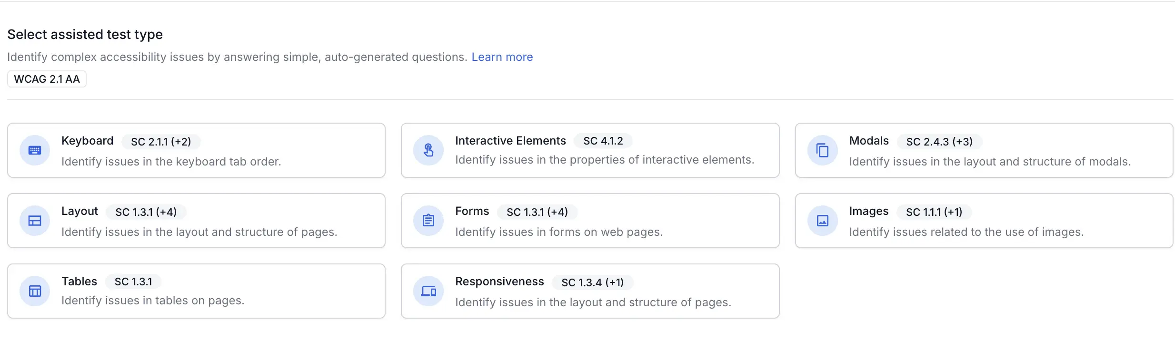Screen dimensions: 1175x350
Task: Click the SC 2.4.3 (+3) tag
Action: click(939, 142)
